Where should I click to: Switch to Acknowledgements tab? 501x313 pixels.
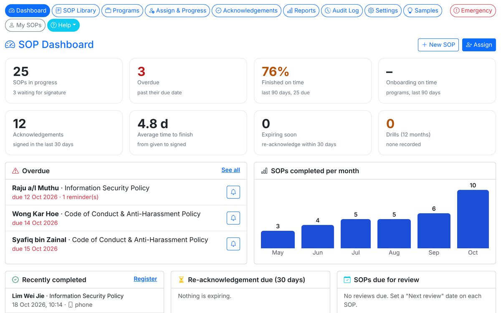246,10
